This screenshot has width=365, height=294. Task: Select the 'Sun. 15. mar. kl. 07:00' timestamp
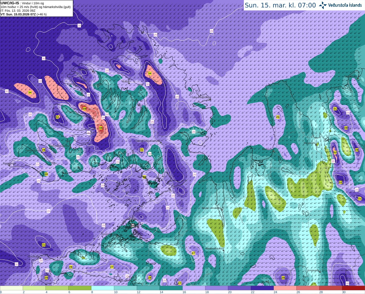pyautogui.click(x=280, y=5)
